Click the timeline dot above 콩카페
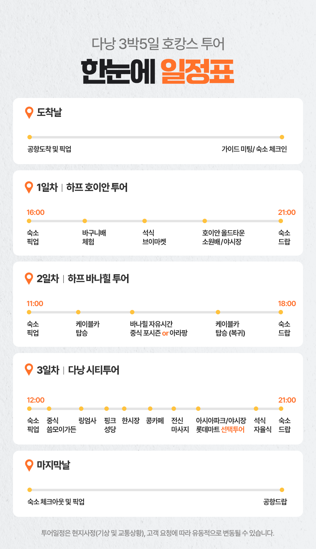The width and height of the screenshot is (316, 549). (150, 409)
